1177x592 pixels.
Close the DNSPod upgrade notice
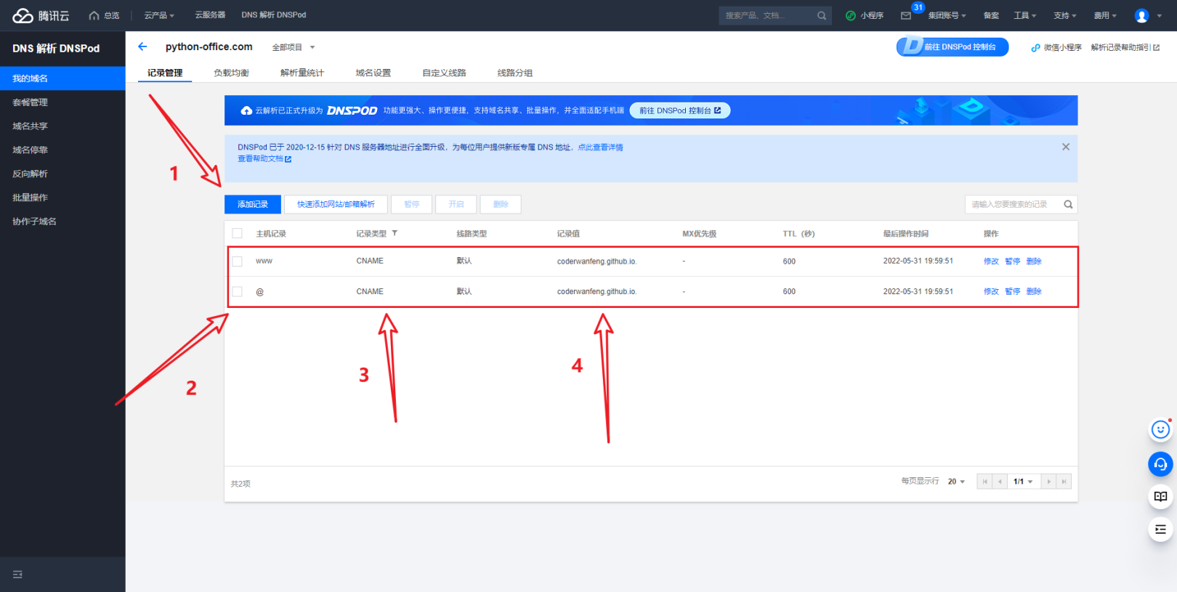(x=1066, y=147)
